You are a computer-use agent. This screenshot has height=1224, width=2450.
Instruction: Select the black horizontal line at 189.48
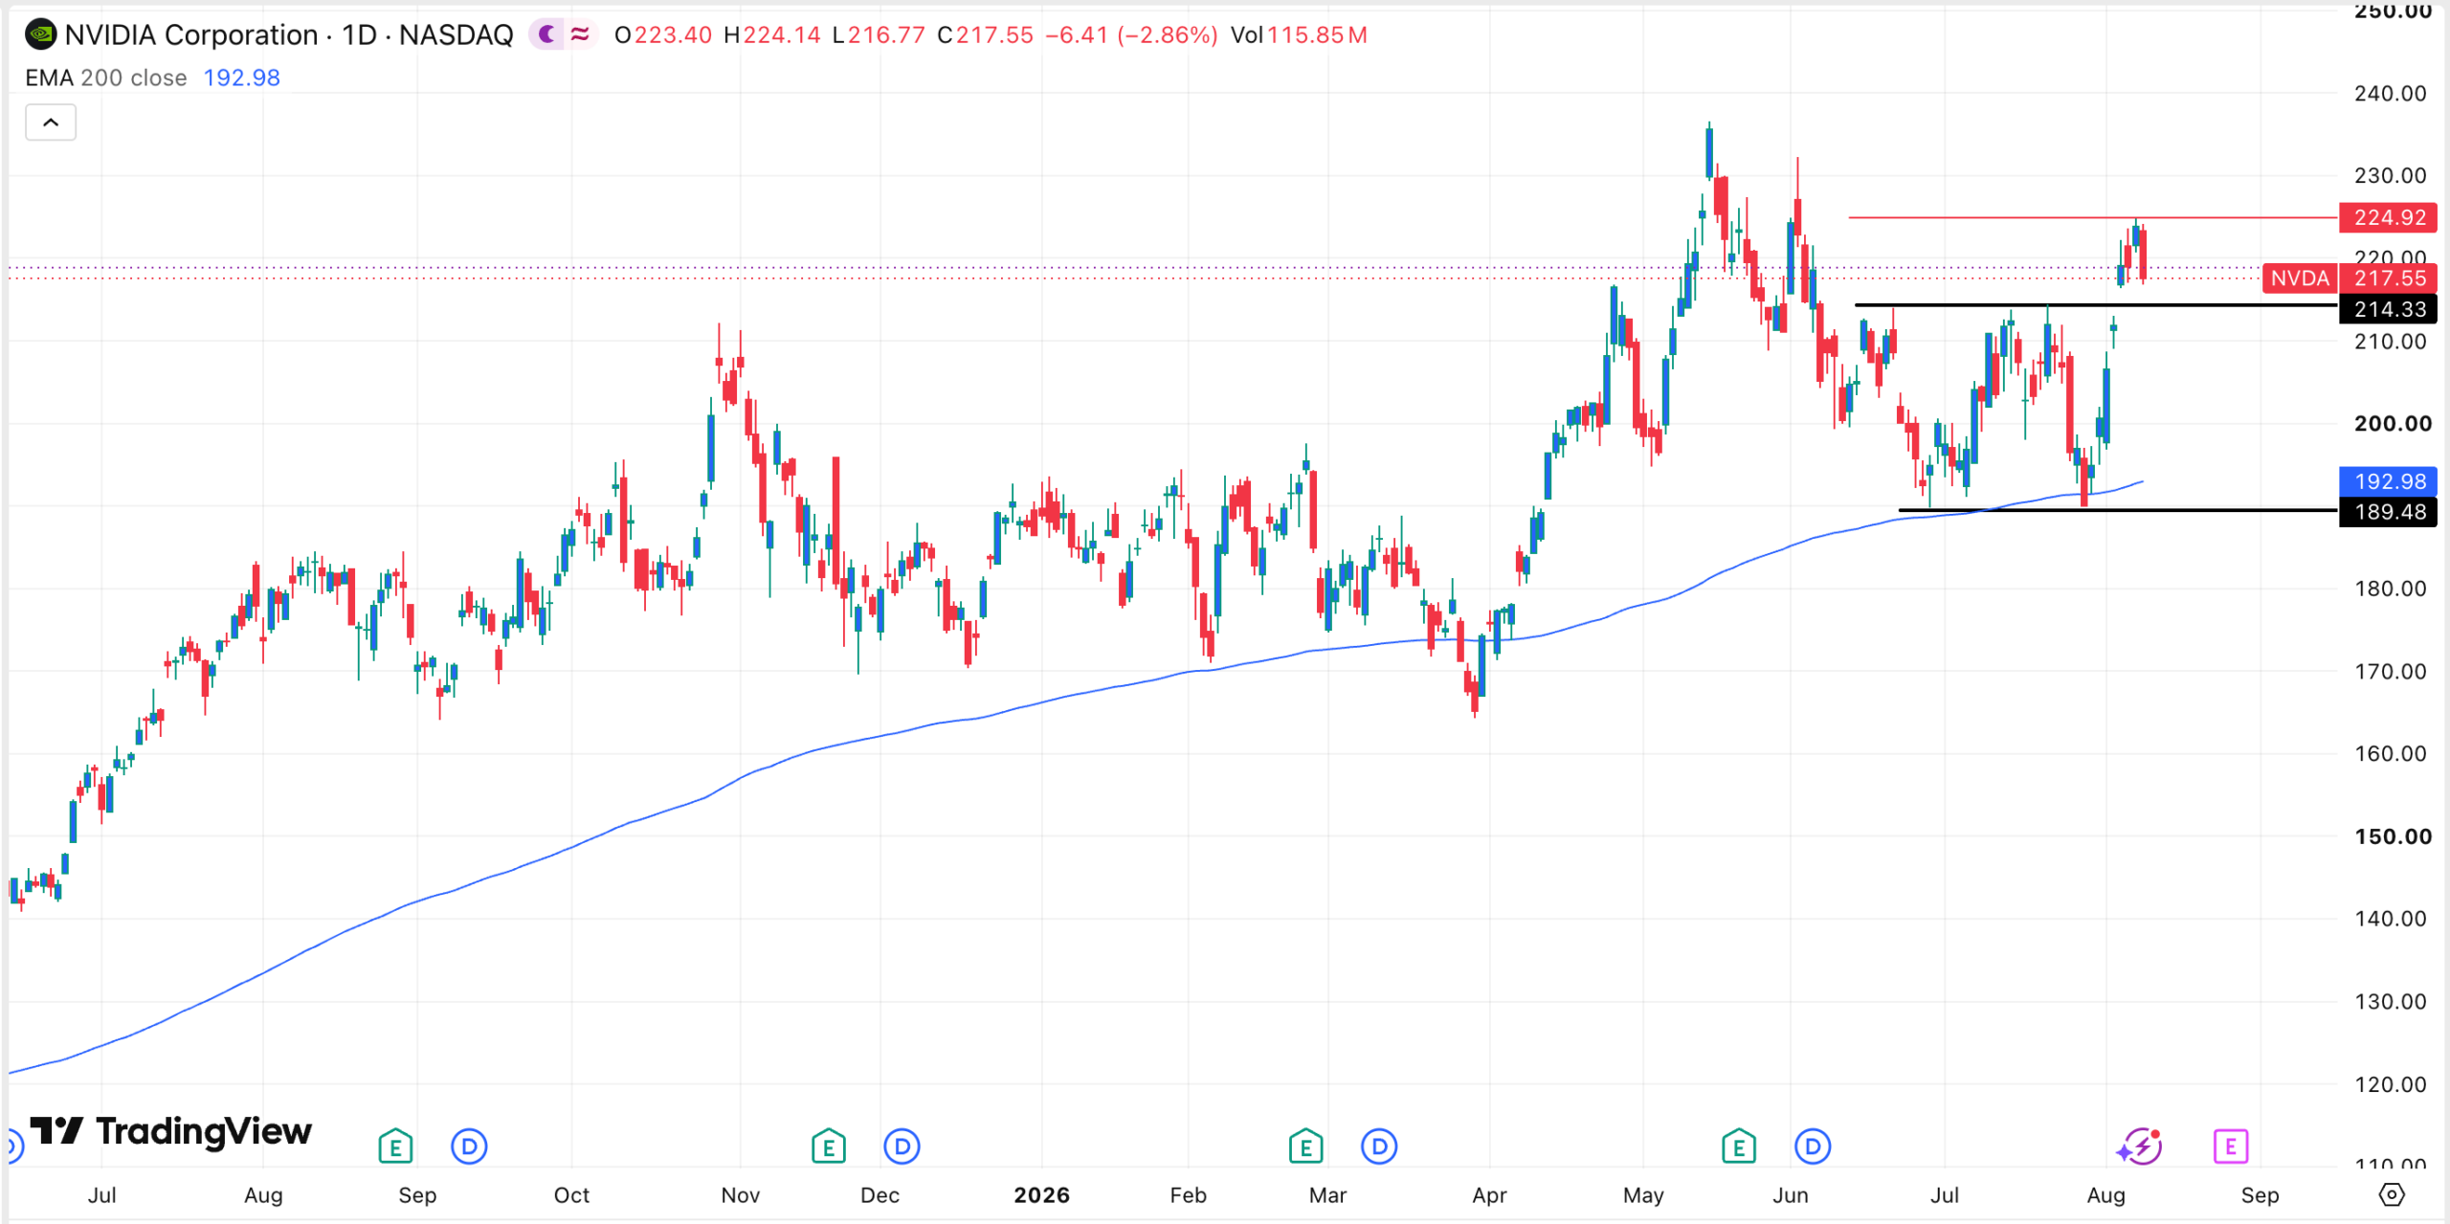(2117, 510)
